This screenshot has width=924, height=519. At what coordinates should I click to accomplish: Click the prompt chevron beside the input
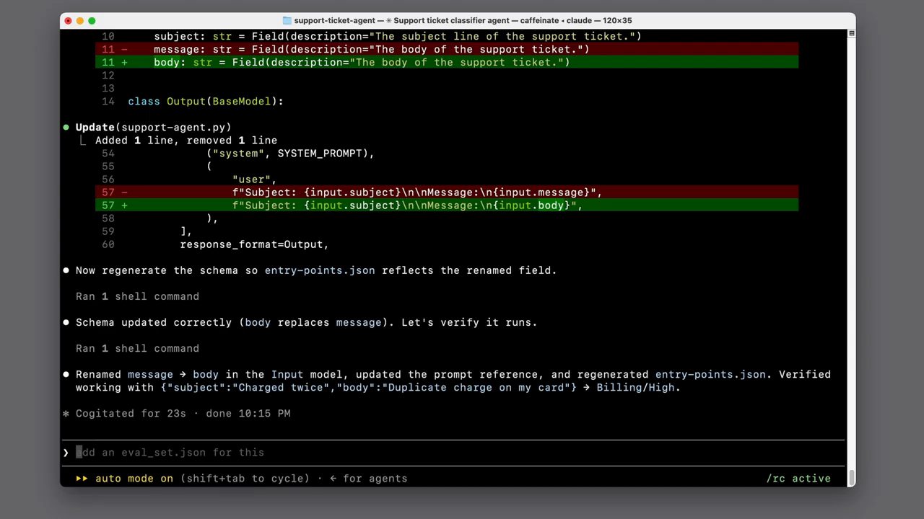coord(66,453)
